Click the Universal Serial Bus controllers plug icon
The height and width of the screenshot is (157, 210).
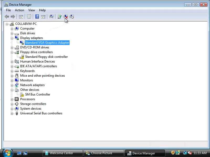[17, 113]
